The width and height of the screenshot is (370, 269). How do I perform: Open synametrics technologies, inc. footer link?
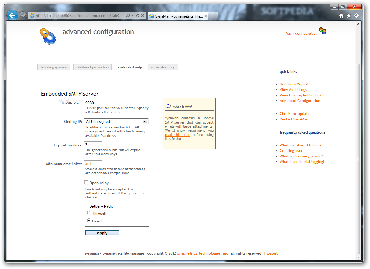pos(203,254)
